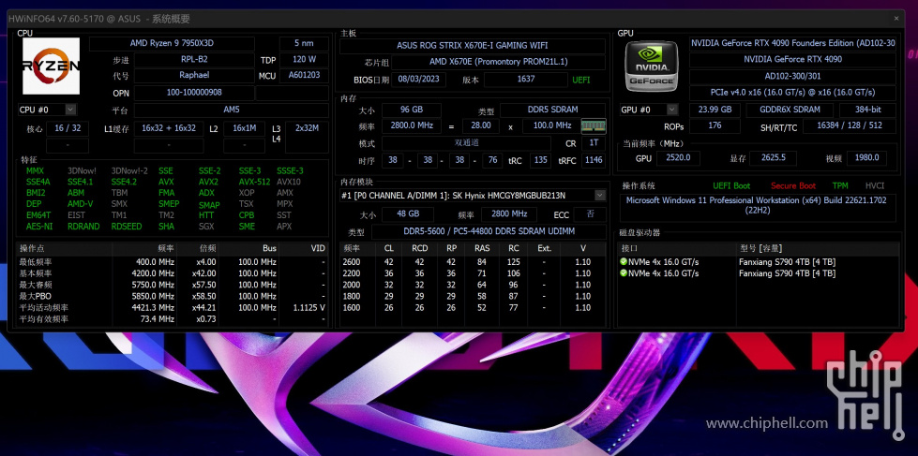The image size is (918, 456).
Task: Select the Microsoft Windows 11 Professional Workstation field
Action: coord(758,208)
